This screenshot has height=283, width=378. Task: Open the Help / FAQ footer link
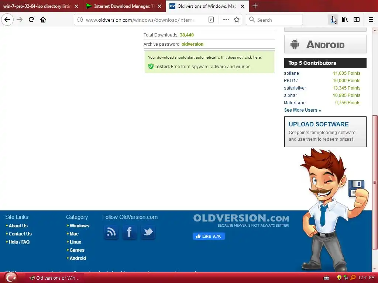(x=19, y=242)
